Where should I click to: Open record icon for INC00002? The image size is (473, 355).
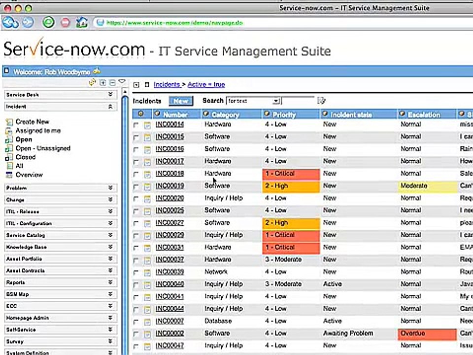(x=147, y=334)
